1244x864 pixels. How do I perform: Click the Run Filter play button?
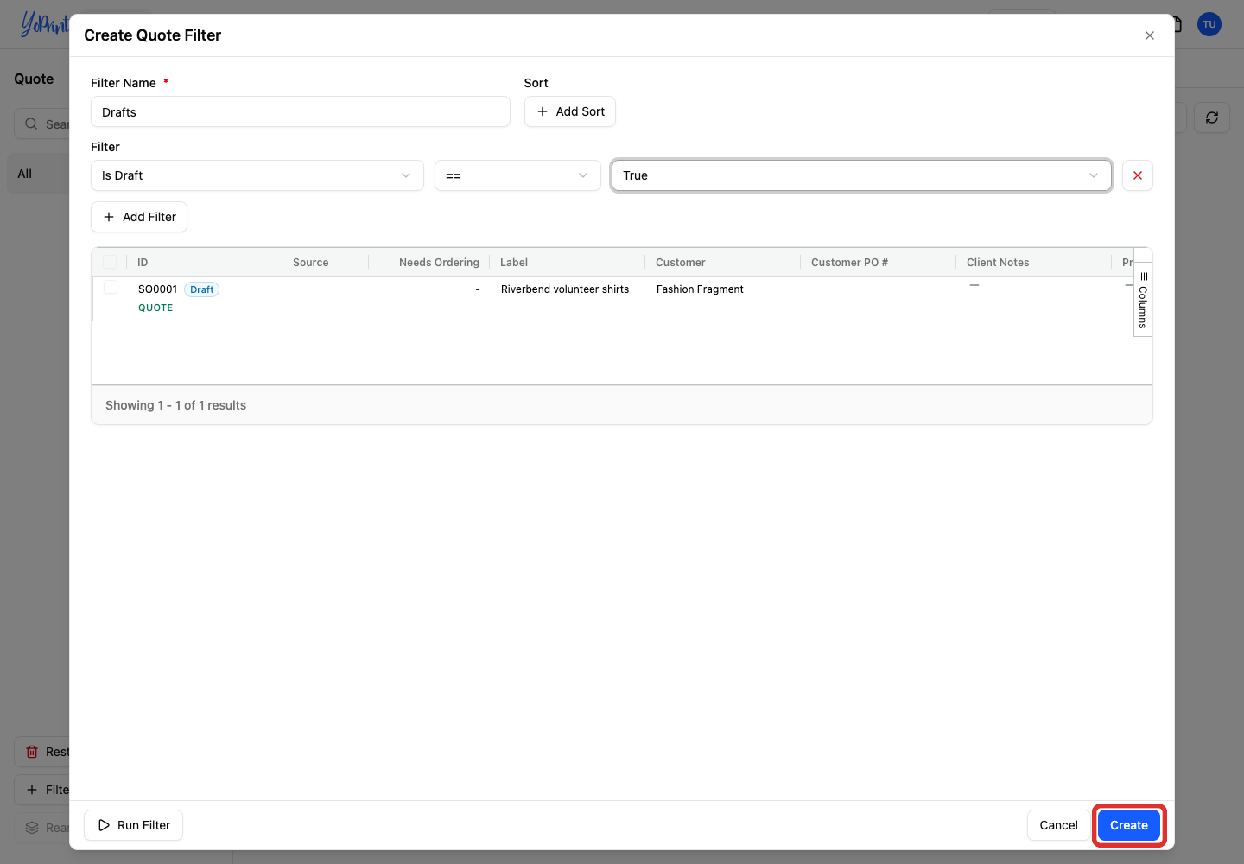[x=134, y=825]
